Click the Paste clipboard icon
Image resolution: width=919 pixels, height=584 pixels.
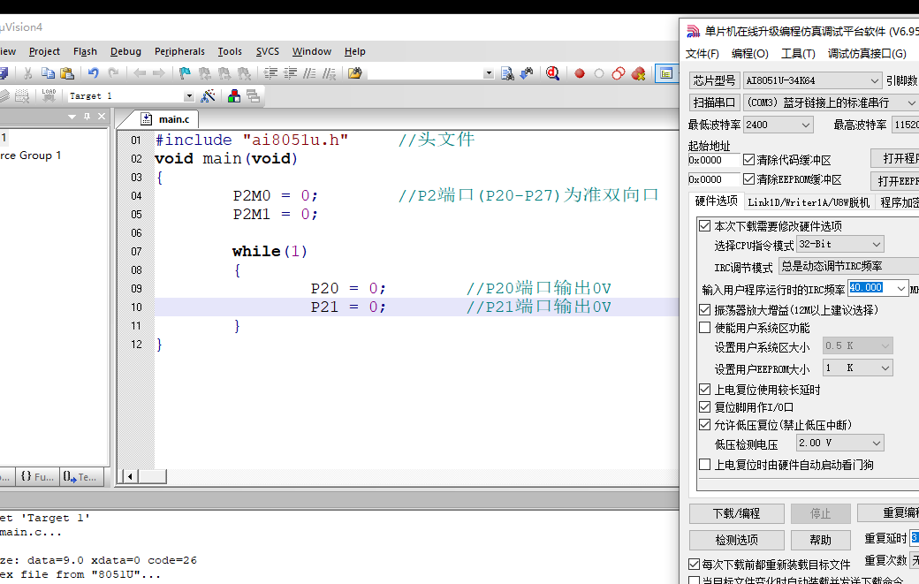[x=67, y=73]
